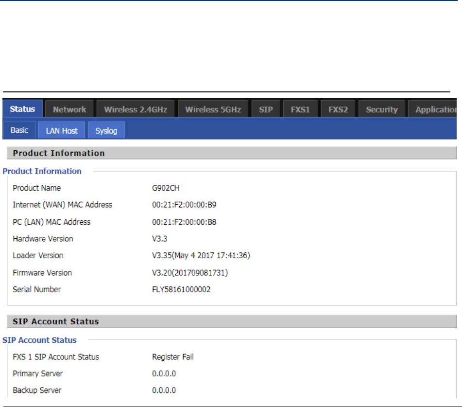Open the LAN Host sub-tab
The height and width of the screenshot is (407, 462).
click(x=62, y=130)
